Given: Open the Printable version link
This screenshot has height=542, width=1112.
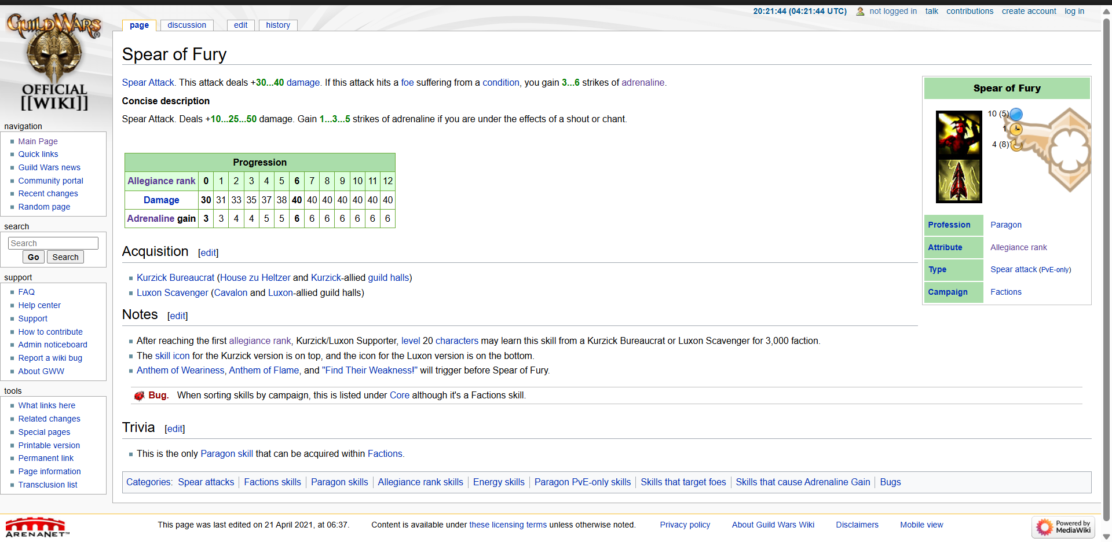Looking at the screenshot, I should [49, 445].
